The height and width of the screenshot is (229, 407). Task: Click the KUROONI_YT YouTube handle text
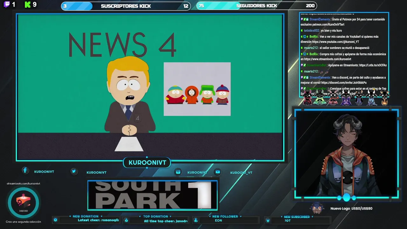click(241, 173)
